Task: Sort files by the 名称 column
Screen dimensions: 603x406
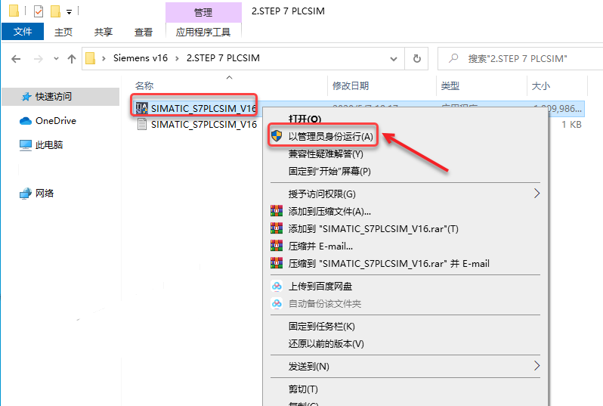Action: pyautogui.click(x=144, y=86)
